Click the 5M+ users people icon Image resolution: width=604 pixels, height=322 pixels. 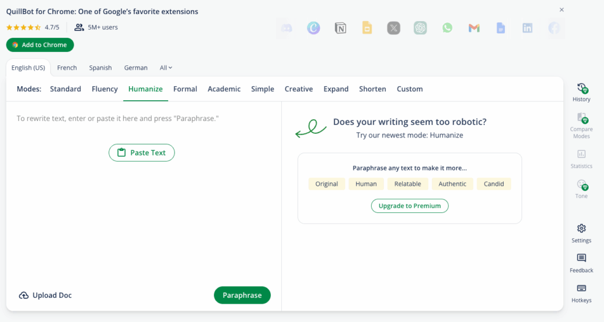(79, 27)
